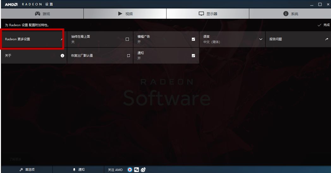Open the 游戏 (Gaming) tab
Image resolution: width=331 pixels, height=173 pixels.
(42, 14)
